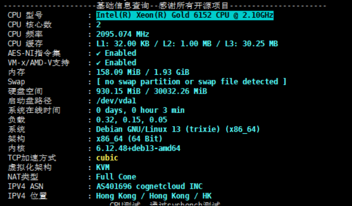Image resolution: width=352 pixels, height=206 pixels.
Task: Click the boot disk path /dev/vda1
Action: (115, 101)
